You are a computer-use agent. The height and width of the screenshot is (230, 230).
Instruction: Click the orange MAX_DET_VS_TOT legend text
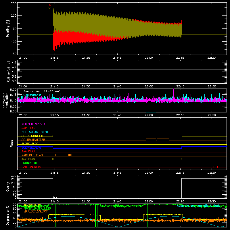(36, 211)
